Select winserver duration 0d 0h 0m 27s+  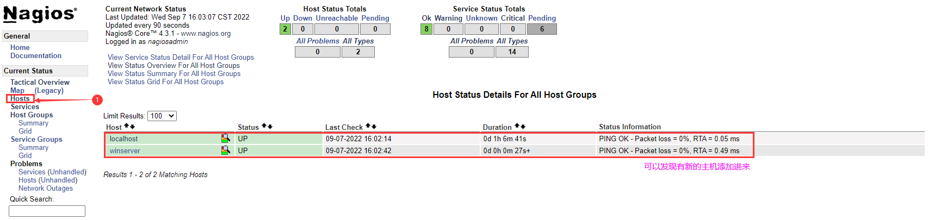pyautogui.click(x=507, y=150)
